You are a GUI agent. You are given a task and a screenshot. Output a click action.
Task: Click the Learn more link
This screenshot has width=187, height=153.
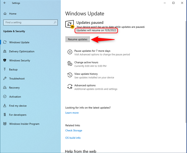72,113
